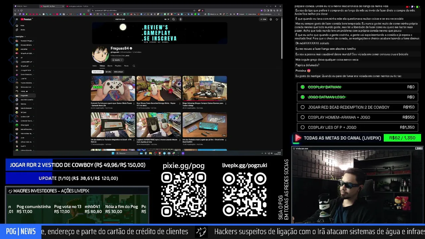Filter videos by Em alta chip
This screenshot has height=239, width=425.
coord(108,72)
